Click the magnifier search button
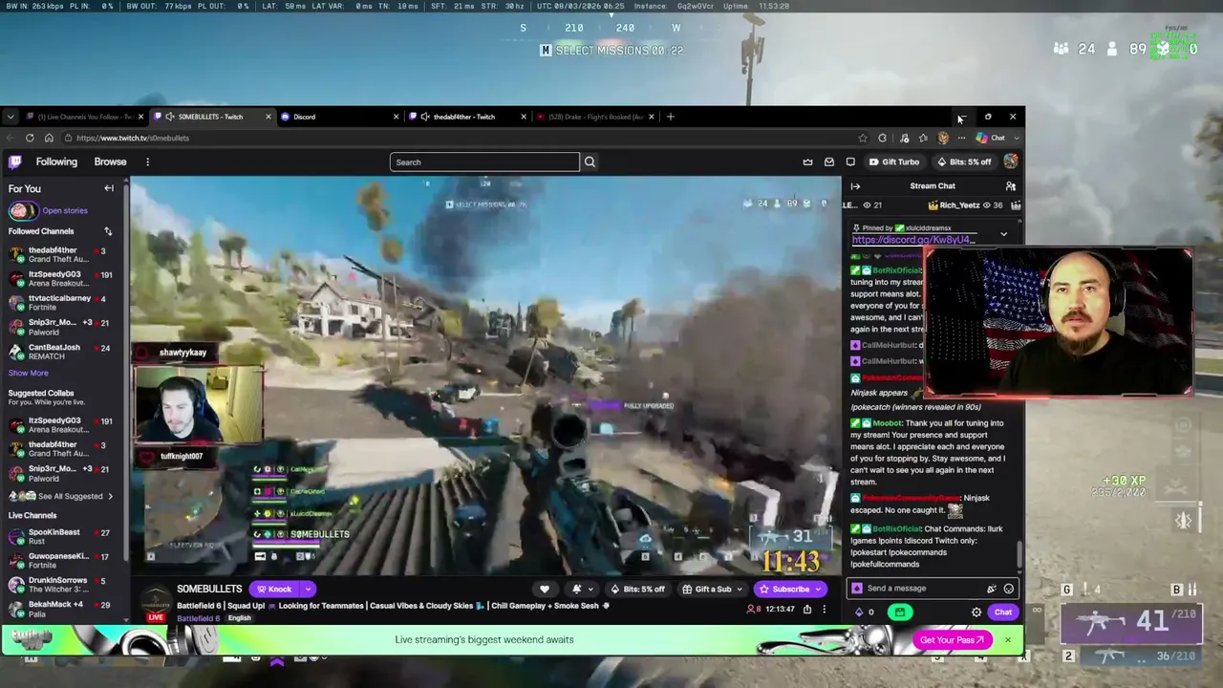The image size is (1223, 688). (x=590, y=162)
